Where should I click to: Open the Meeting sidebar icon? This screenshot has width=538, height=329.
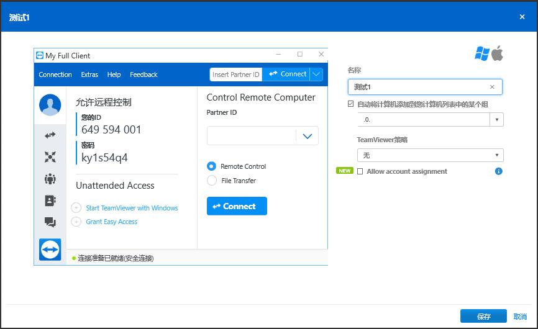(50, 179)
